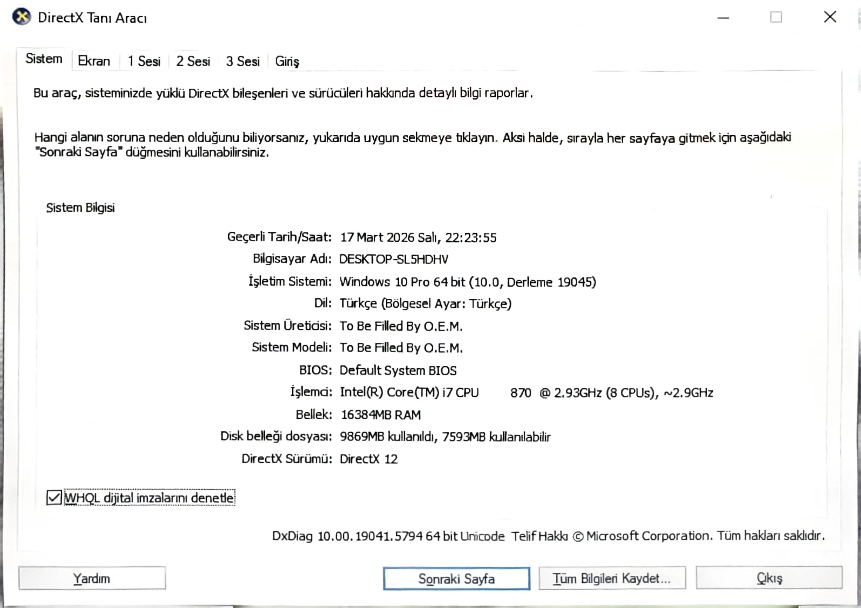Image resolution: width=861 pixels, height=608 pixels.
Task: Minimize the DirectX Tanı Aracı window
Action: click(x=723, y=18)
